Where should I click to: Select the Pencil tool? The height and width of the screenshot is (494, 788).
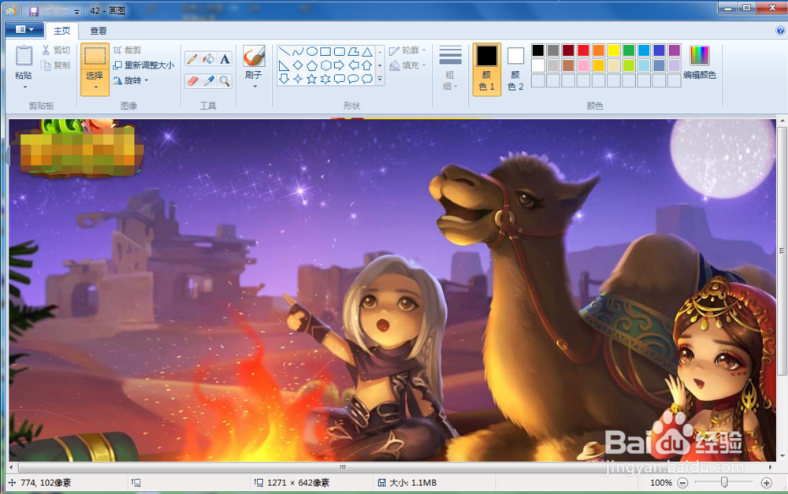[x=192, y=59]
